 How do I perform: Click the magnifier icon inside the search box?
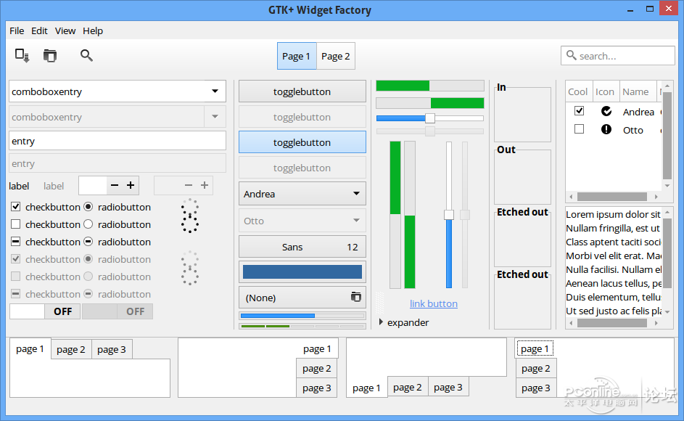click(x=571, y=55)
